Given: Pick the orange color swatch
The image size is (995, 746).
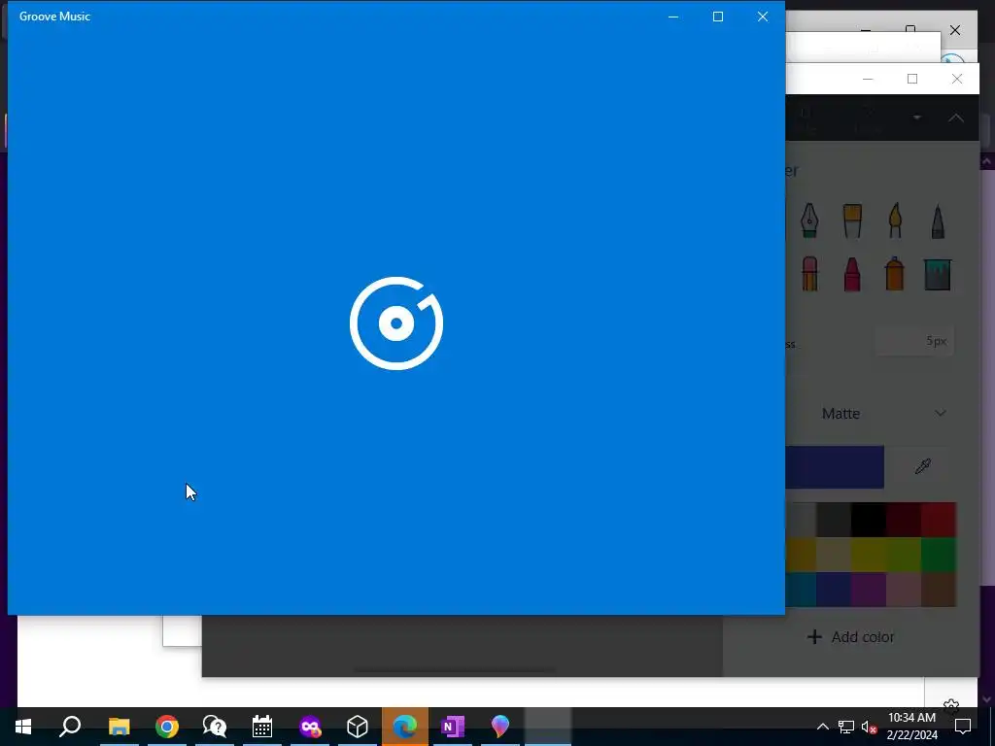Looking at the screenshot, I should pos(801,555).
